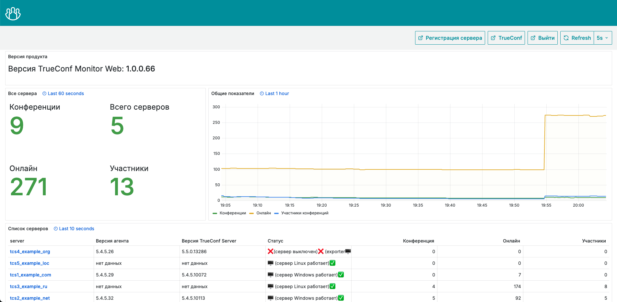Click the first red cross icon in tcs4 status
The image size is (617, 302).
pyautogui.click(x=271, y=251)
